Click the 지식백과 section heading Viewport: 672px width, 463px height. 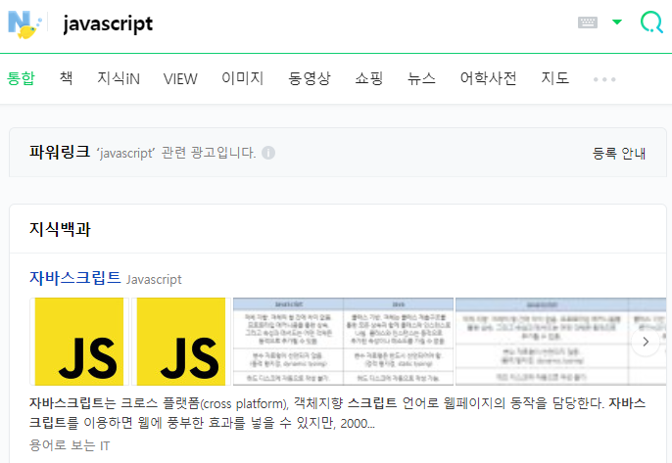click(x=60, y=229)
